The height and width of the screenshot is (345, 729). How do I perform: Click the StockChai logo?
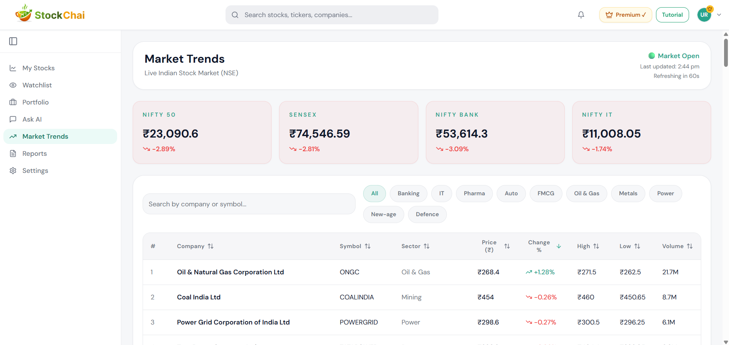(x=50, y=14)
